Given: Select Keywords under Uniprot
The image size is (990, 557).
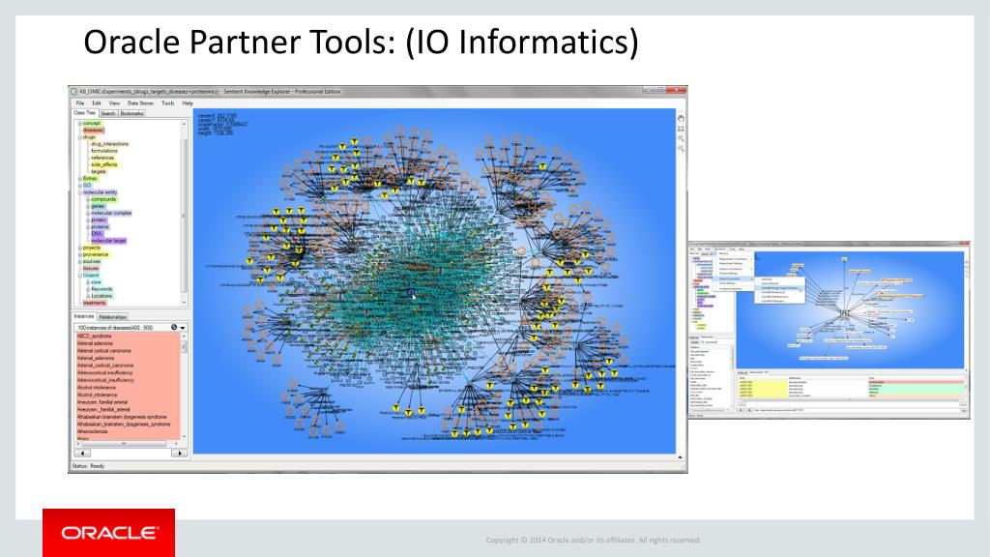Looking at the screenshot, I should coord(102,289).
